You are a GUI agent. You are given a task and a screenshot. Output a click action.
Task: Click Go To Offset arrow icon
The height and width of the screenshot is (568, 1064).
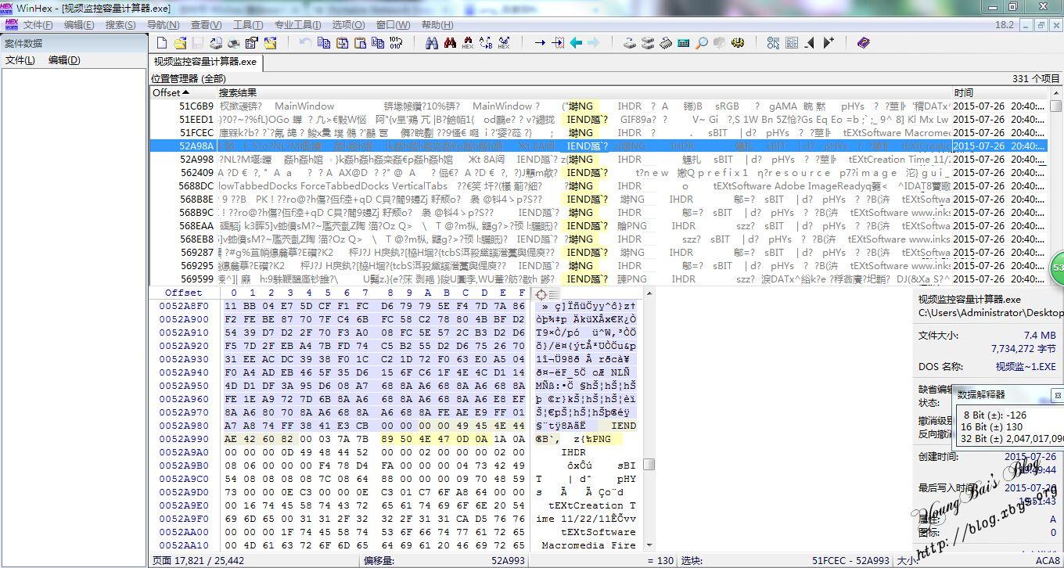[540, 43]
